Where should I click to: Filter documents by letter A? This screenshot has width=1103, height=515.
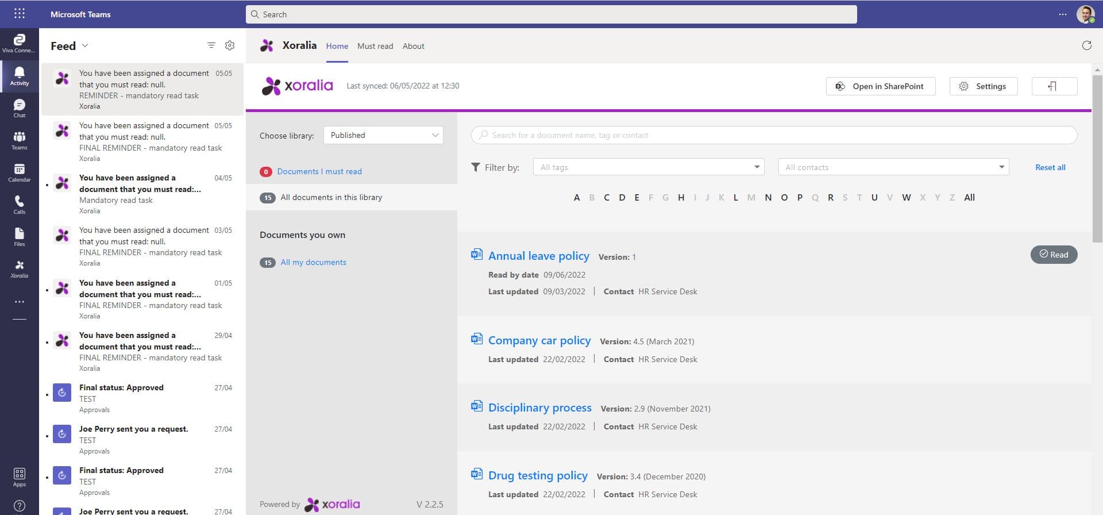577,198
